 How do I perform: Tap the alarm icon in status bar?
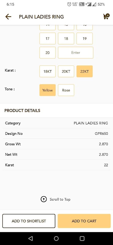[x=69, y=4]
